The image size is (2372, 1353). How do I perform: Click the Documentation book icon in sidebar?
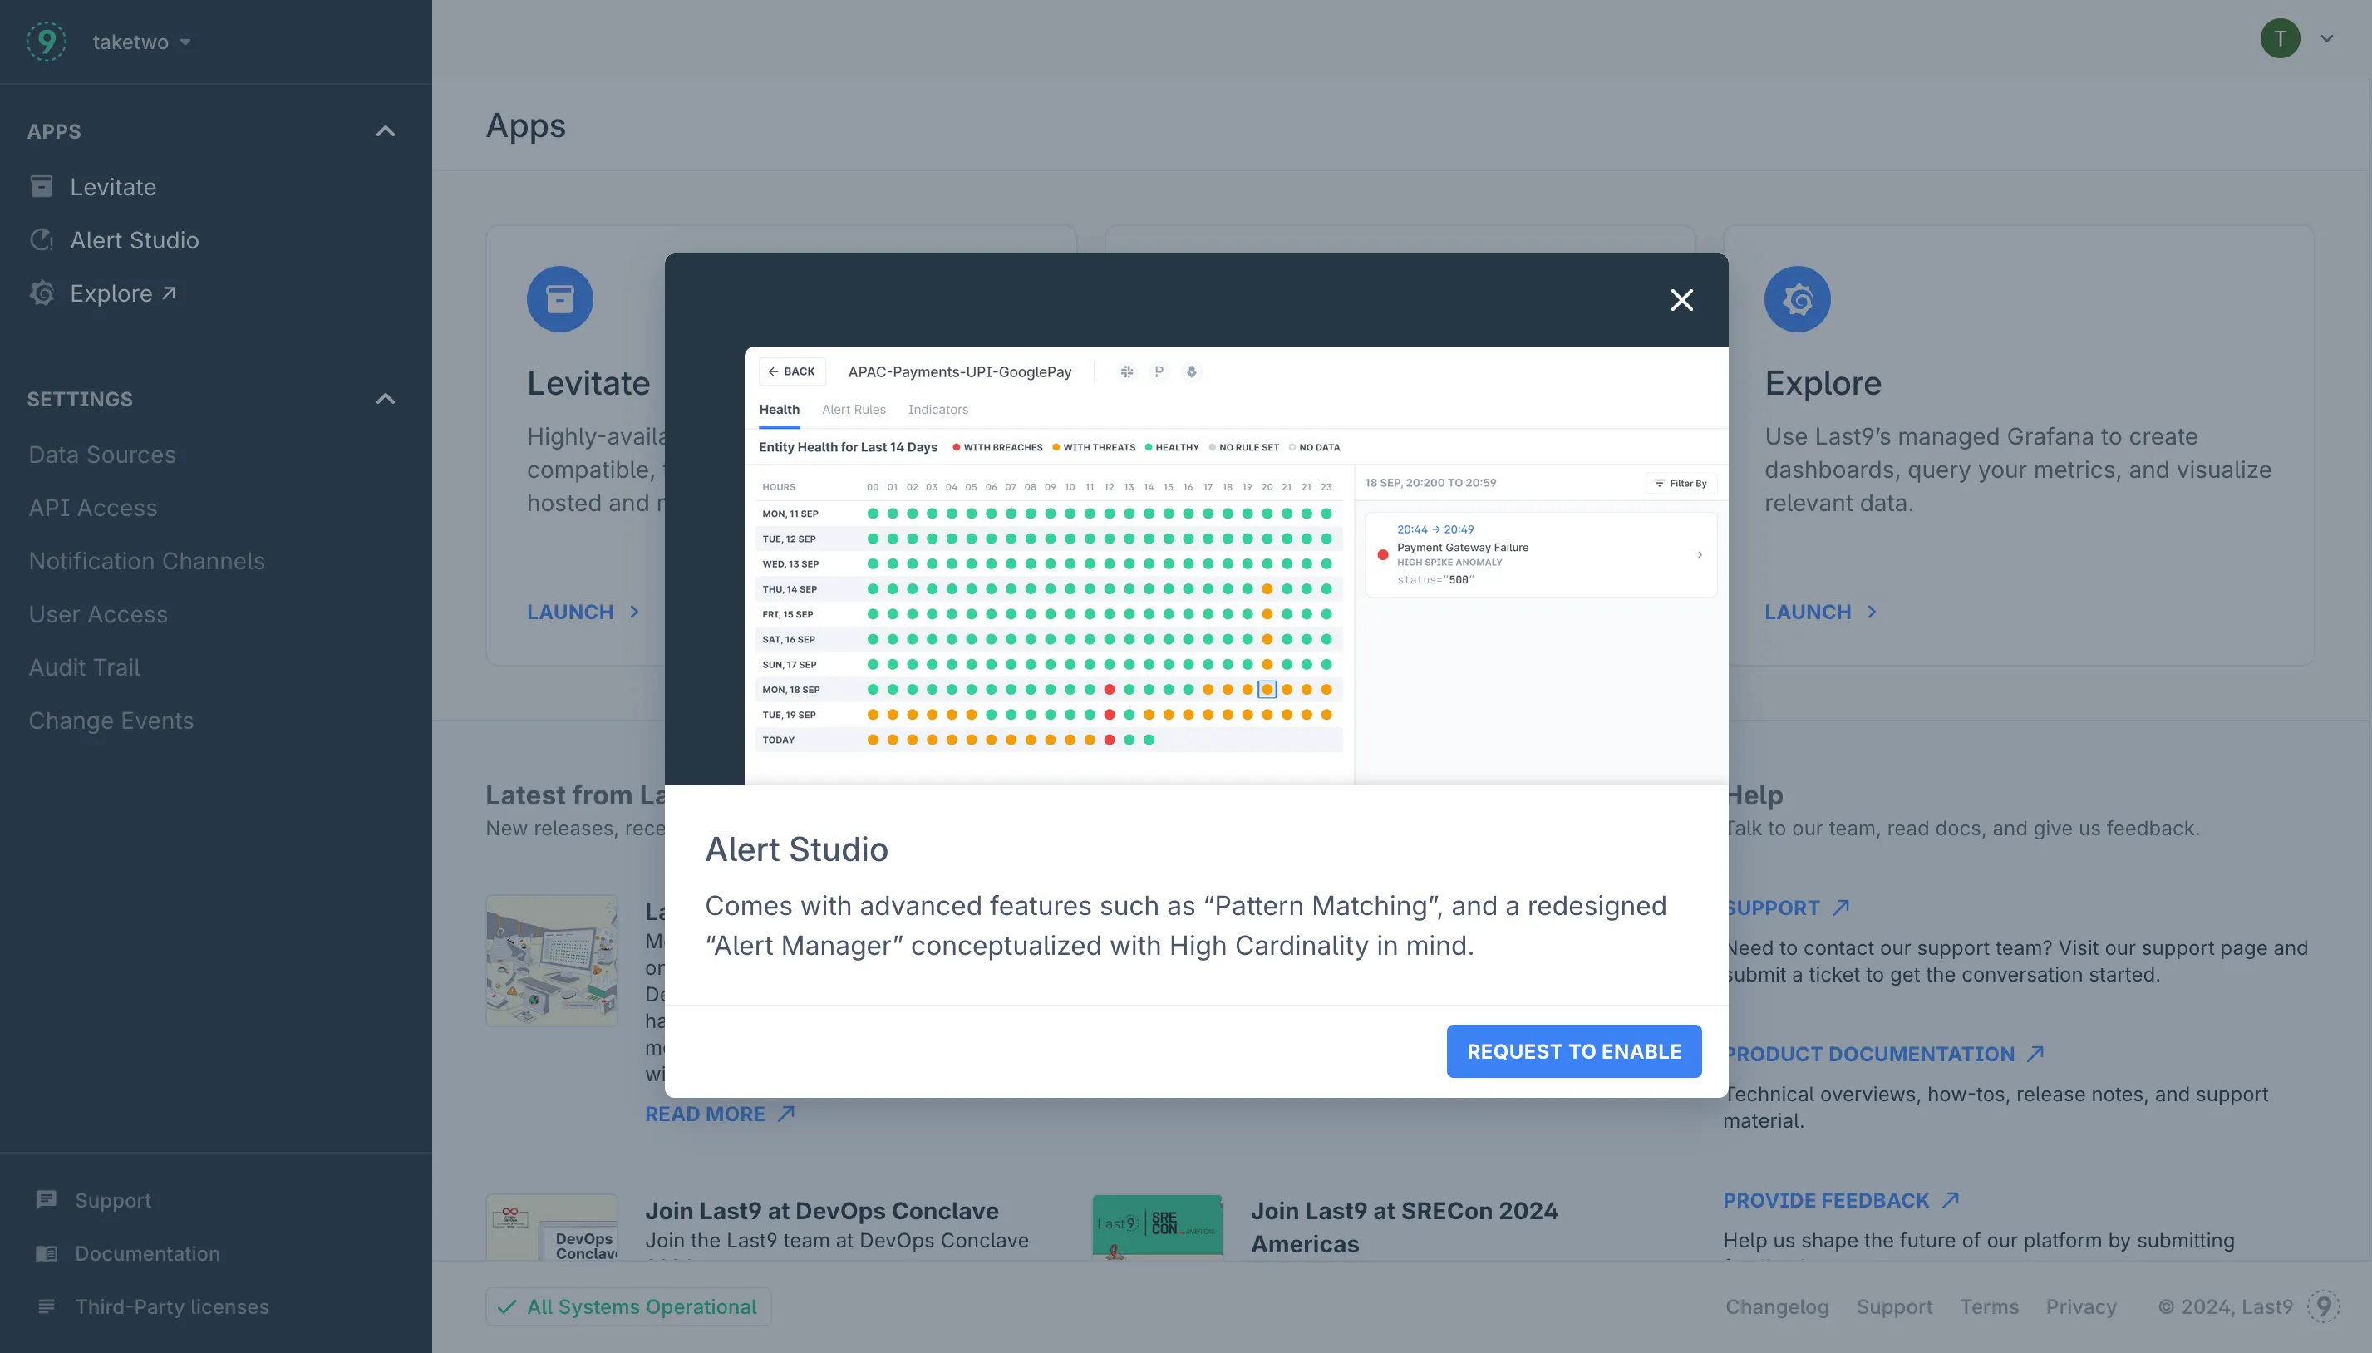[47, 1253]
